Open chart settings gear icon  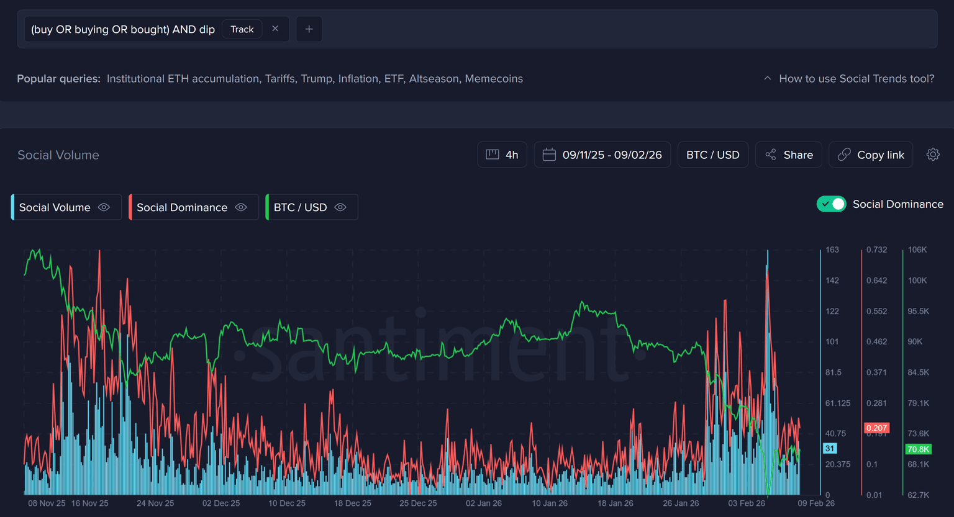pyautogui.click(x=933, y=155)
